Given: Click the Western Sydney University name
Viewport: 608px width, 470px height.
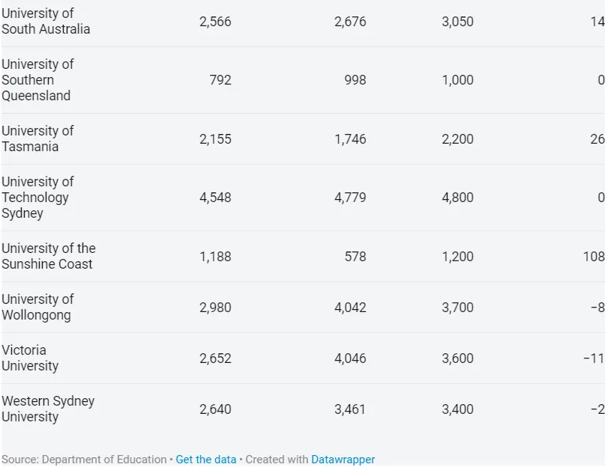Looking at the screenshot, I should pos(48,409).
